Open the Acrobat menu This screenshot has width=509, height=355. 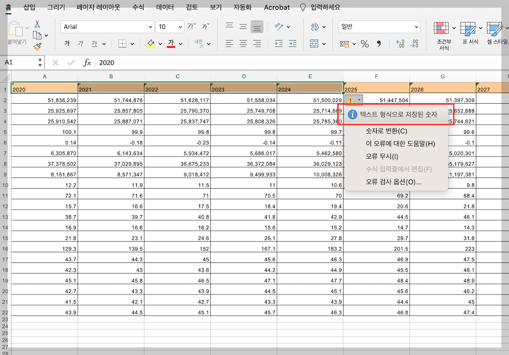pos(276,7)
